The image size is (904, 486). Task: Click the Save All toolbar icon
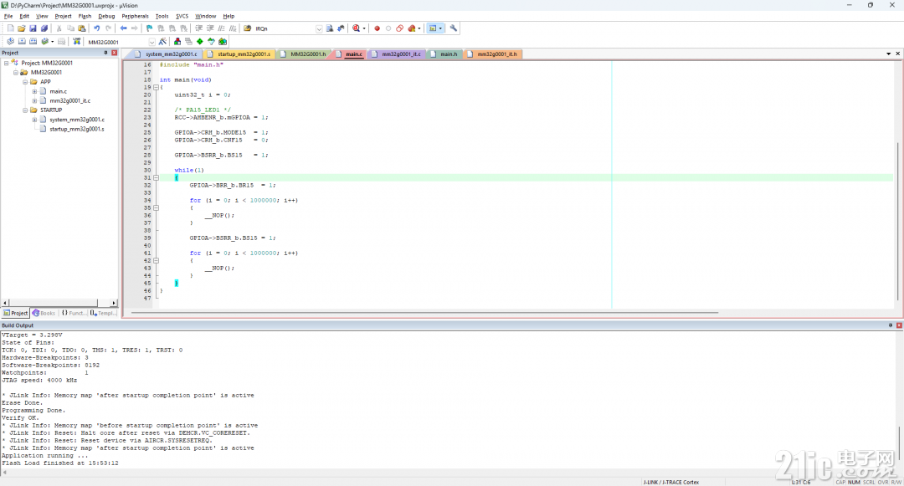[x=44, y=28]
